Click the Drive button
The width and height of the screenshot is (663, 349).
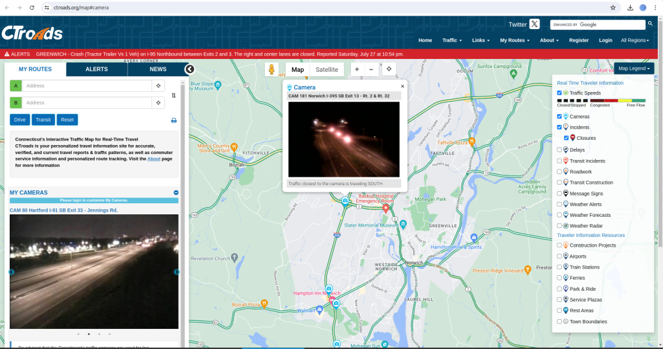click(x=20, y=120)
